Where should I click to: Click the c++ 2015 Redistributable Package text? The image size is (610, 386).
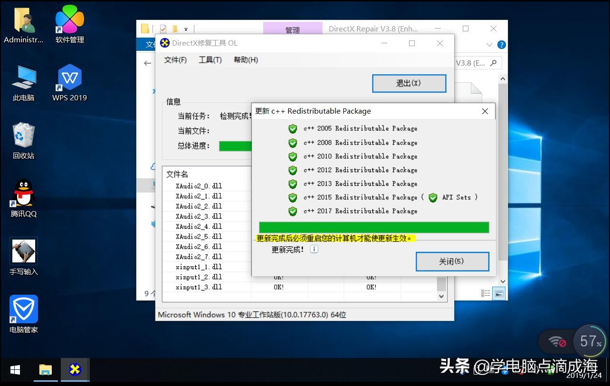pyautogui.click(x=361, y=197)
